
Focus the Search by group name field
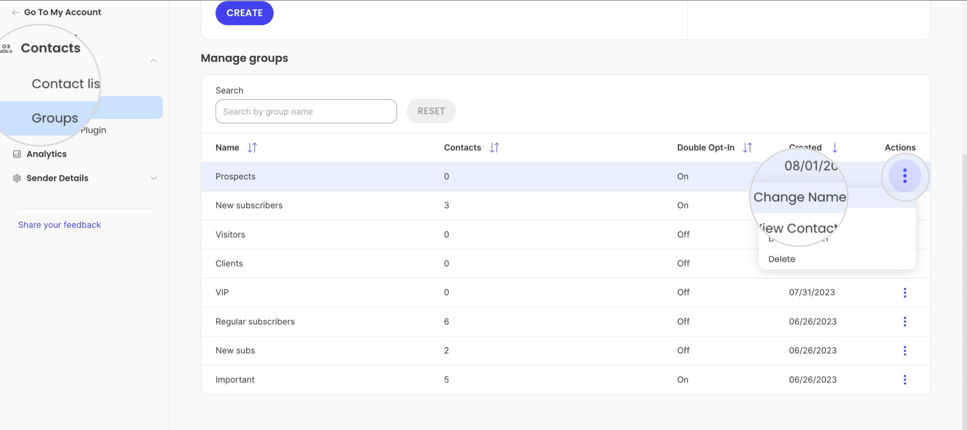coord(306,111)
